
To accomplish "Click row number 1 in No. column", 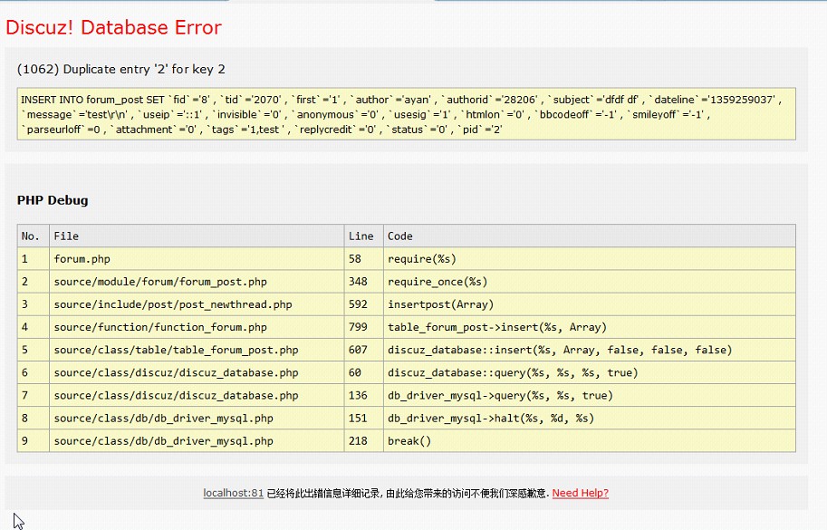I will [x=34, y=259].
